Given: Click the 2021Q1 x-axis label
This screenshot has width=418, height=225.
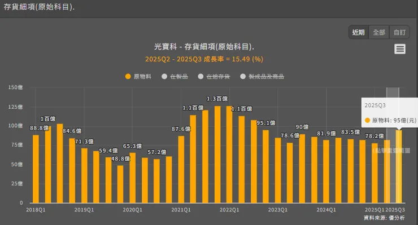Looking at the screenshot, I should 181,210.
